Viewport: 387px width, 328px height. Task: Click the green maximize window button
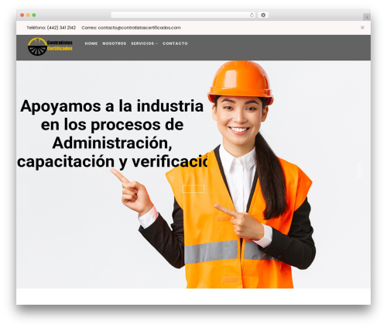click(34, 16)
